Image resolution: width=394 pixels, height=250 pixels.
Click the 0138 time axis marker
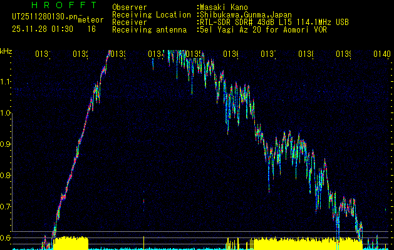pyautogui.click(x=306, y=54)
